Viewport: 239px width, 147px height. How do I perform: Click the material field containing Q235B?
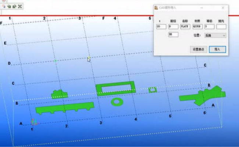tap(197, 27)
